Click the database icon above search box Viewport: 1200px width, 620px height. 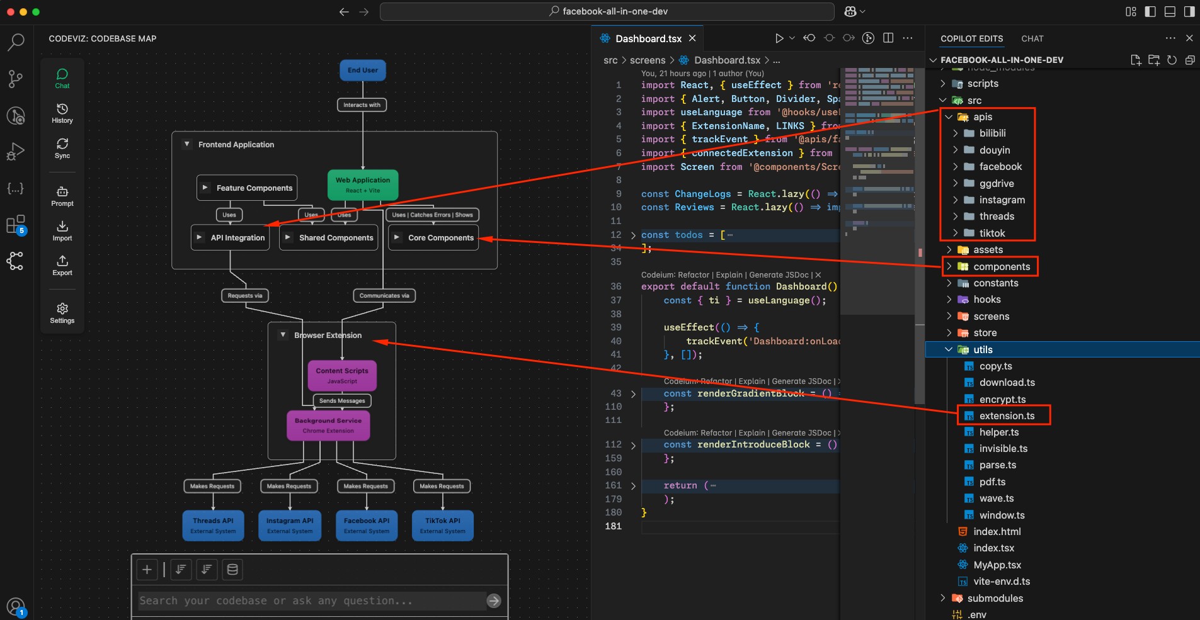[x=232, y=570]
